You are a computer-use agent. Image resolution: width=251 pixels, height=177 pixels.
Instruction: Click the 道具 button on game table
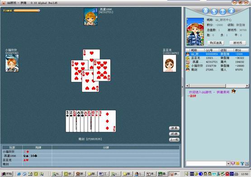(174, 128)
